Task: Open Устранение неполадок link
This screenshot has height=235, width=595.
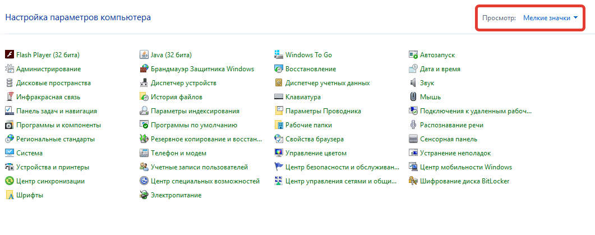Action: click(455, 153)
